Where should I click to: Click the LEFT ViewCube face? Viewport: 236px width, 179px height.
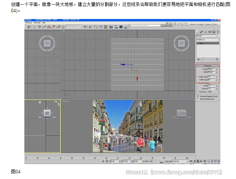[47, 113]
